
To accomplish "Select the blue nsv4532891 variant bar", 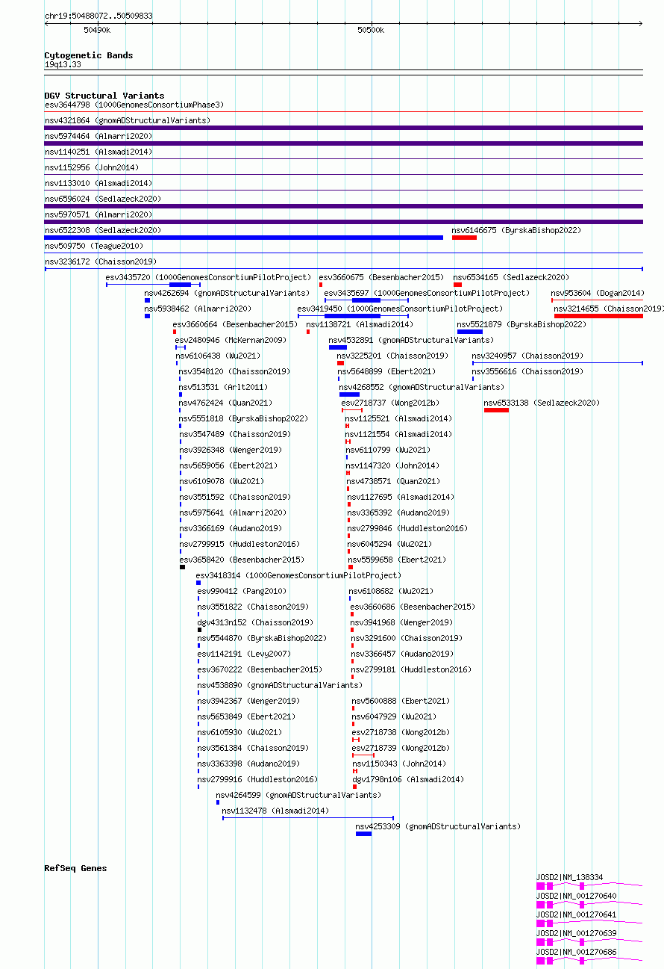I will [338, 347].
